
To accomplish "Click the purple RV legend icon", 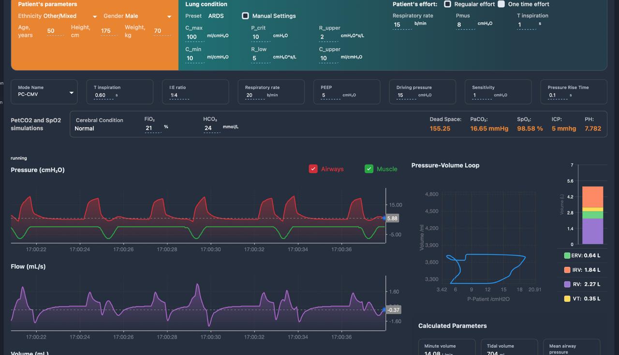I will 567,284.
